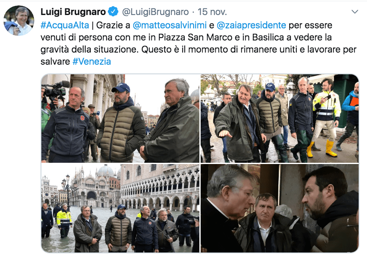Open the Luigi Brugnaro display name
This screenshot has width=367, height=255.
tap(73, 12)
